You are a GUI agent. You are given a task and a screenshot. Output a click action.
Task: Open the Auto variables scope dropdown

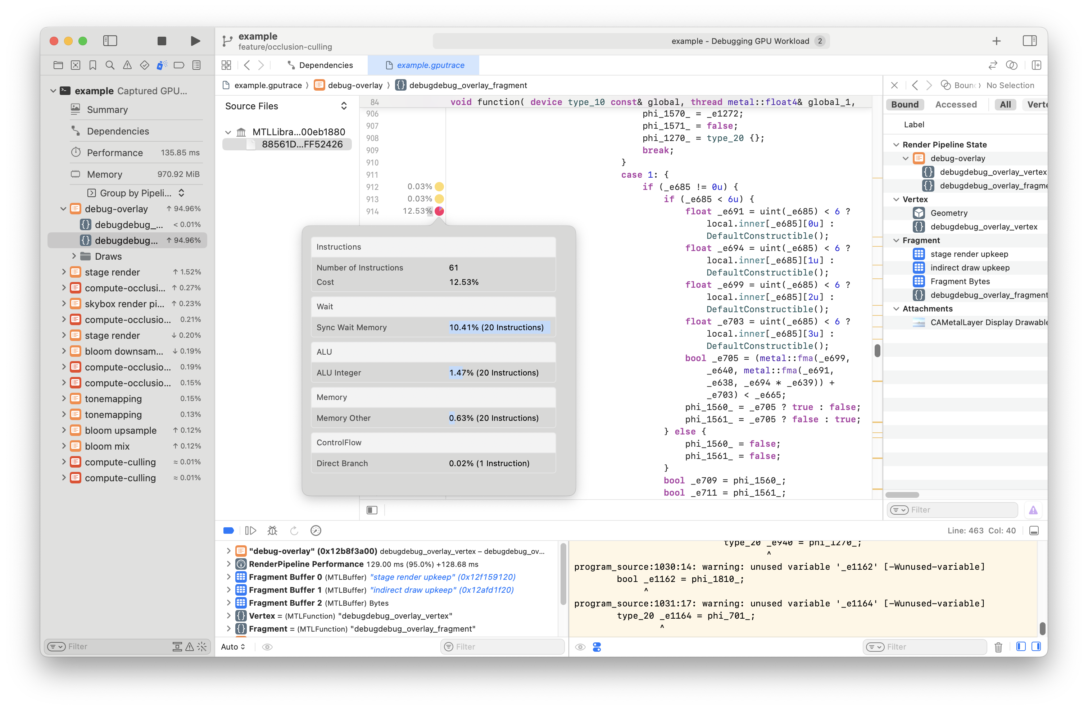pos(233,647)
